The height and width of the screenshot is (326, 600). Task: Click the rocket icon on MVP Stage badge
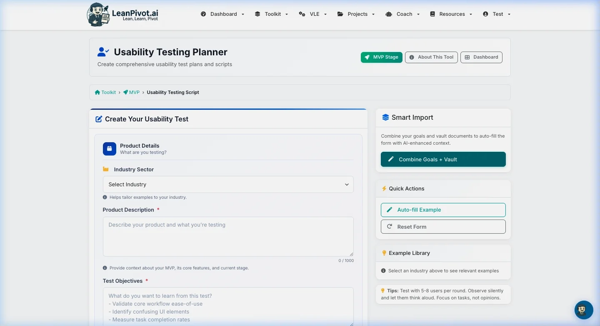[x=367, y=57]
